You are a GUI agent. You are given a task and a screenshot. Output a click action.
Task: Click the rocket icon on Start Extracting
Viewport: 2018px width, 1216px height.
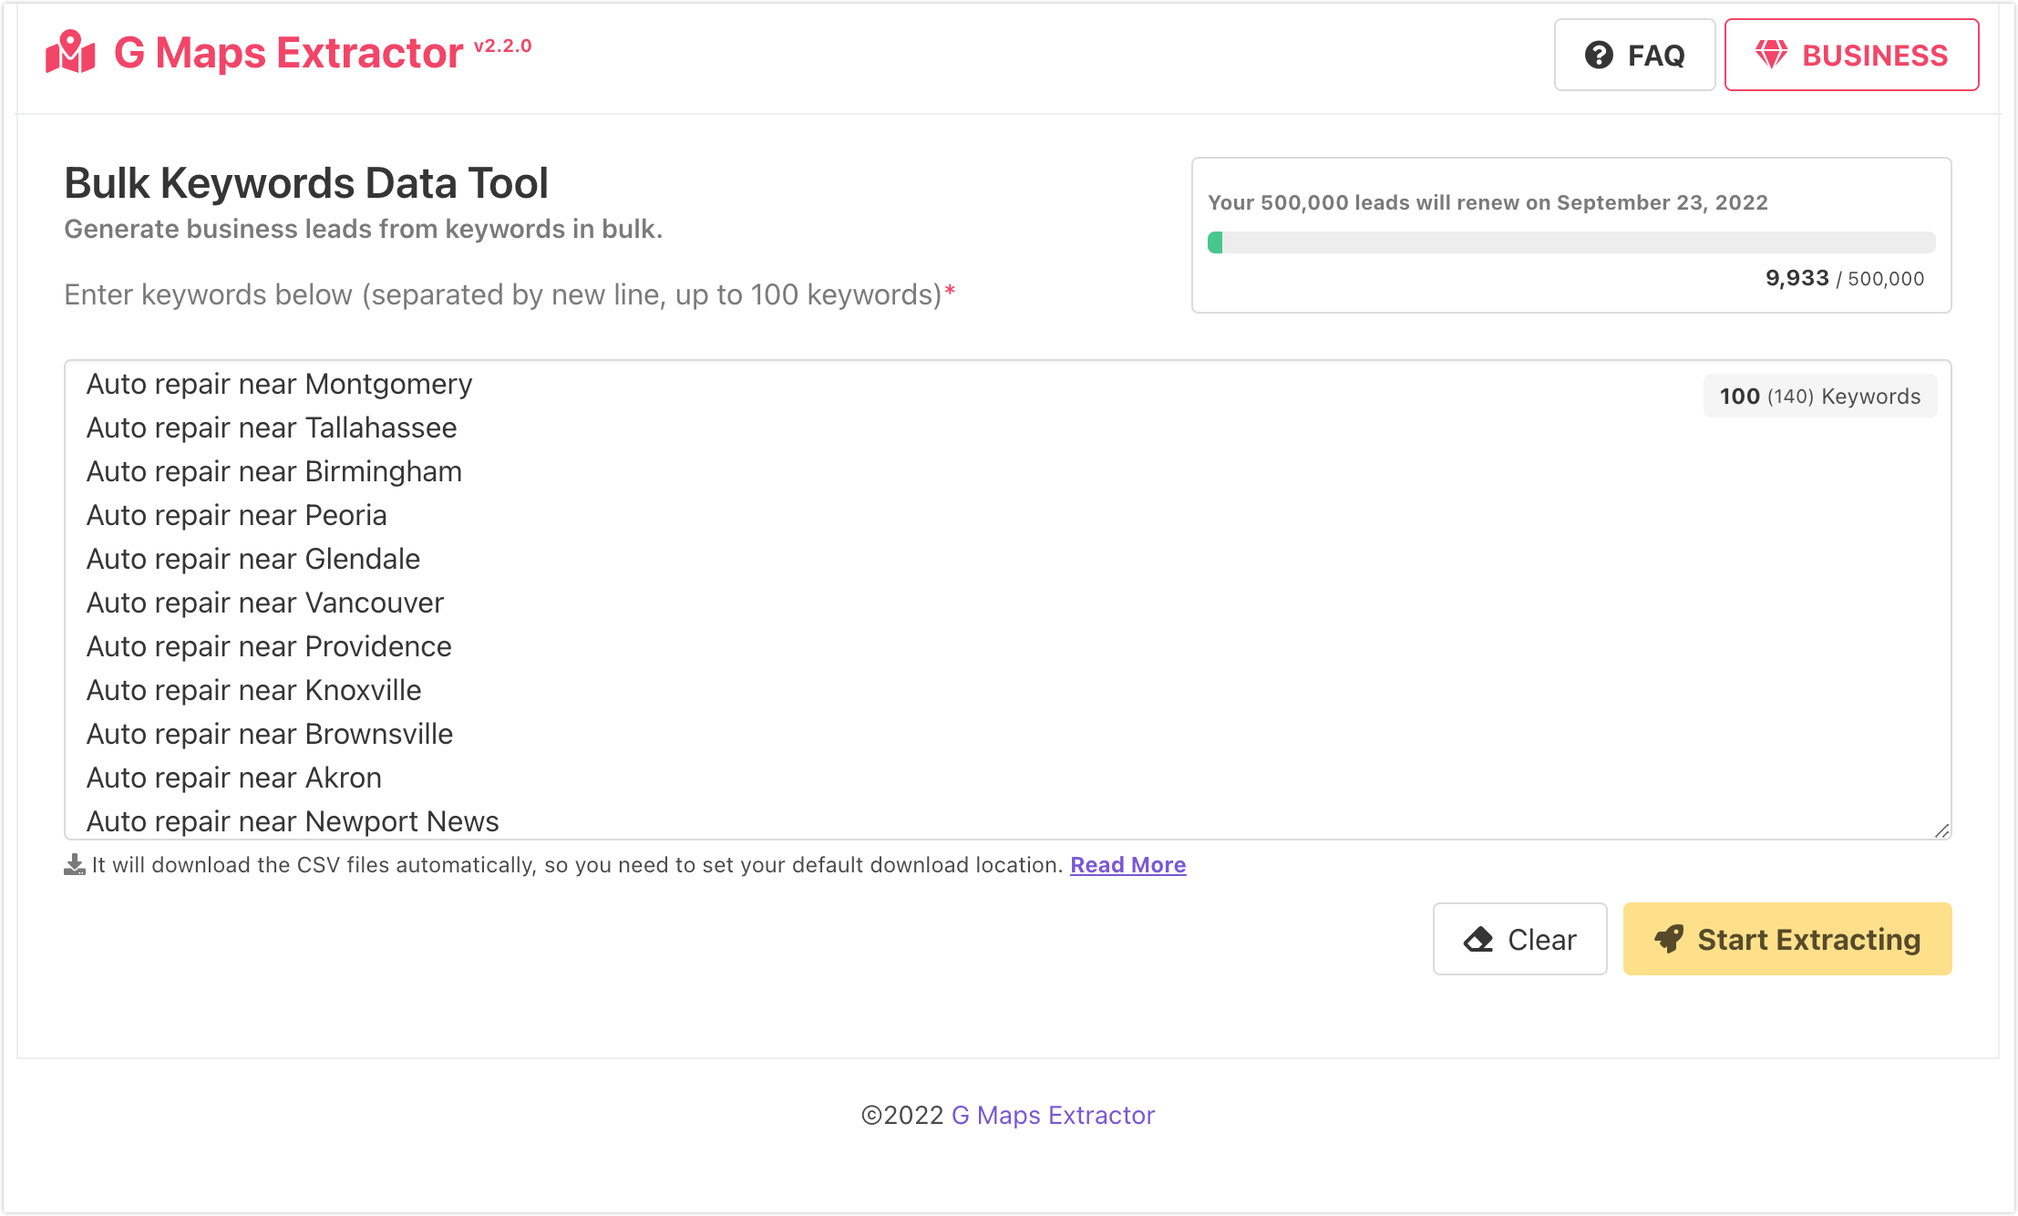pos(1670,939)
